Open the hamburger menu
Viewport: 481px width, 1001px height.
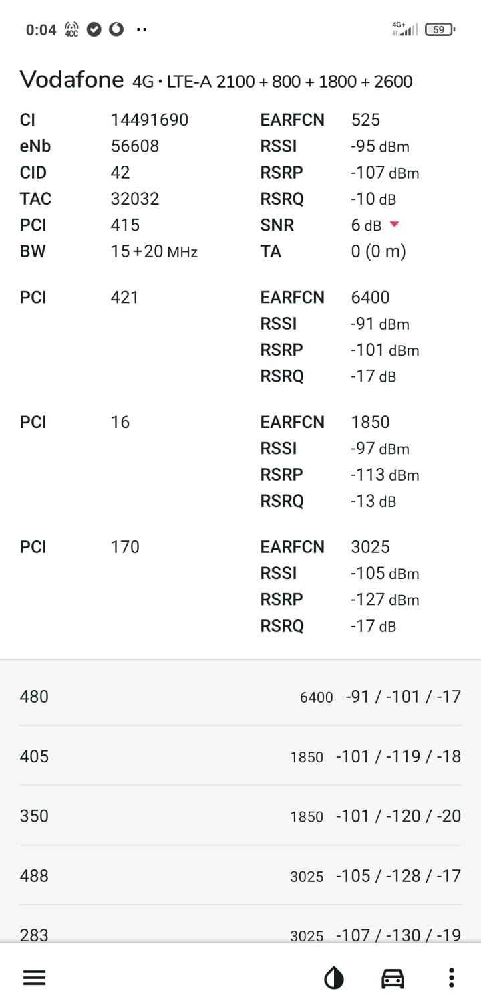pos(35,978)
